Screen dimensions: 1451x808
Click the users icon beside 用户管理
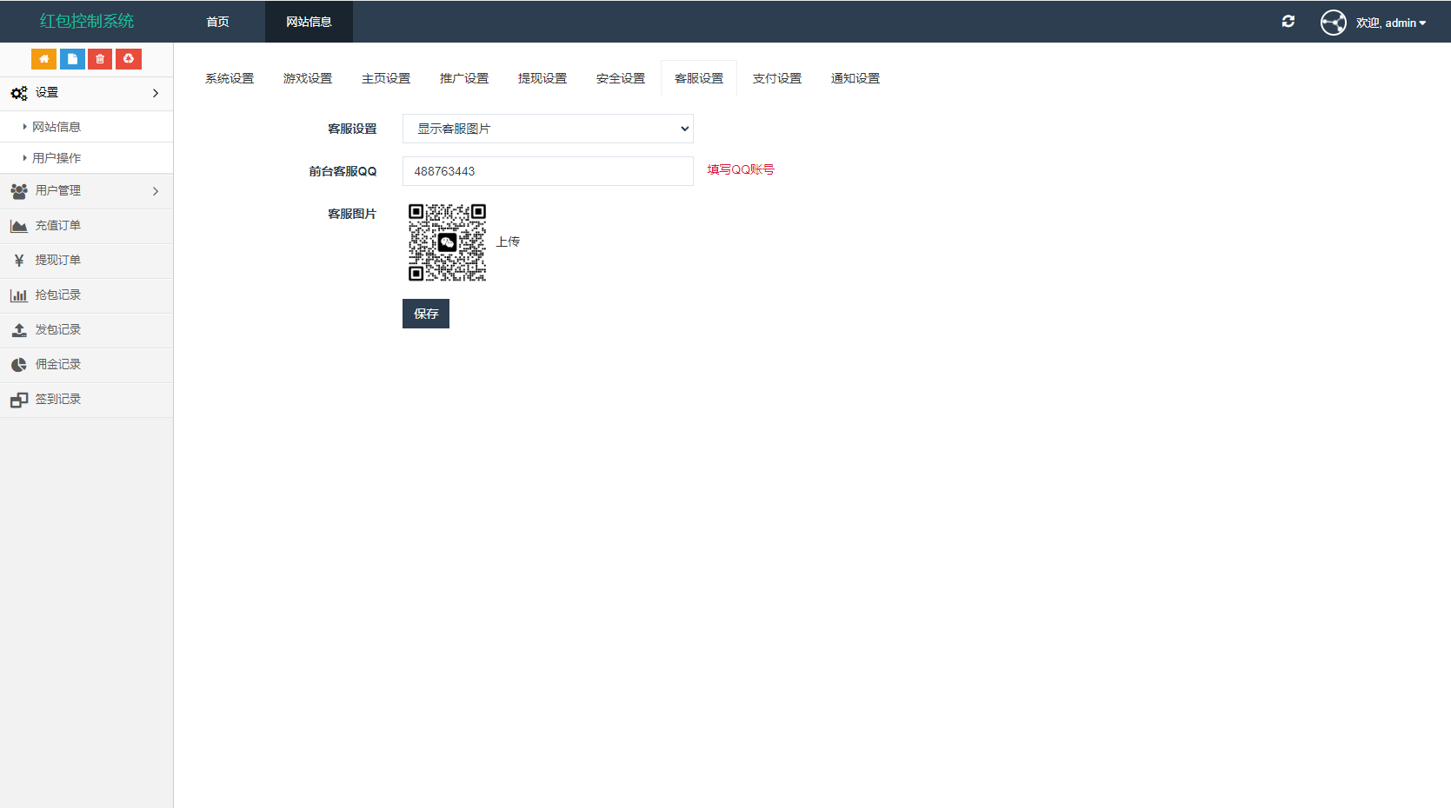tap(18, 191)
